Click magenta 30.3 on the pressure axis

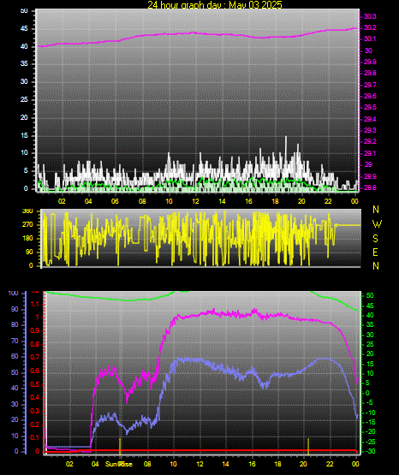point(370,16)
